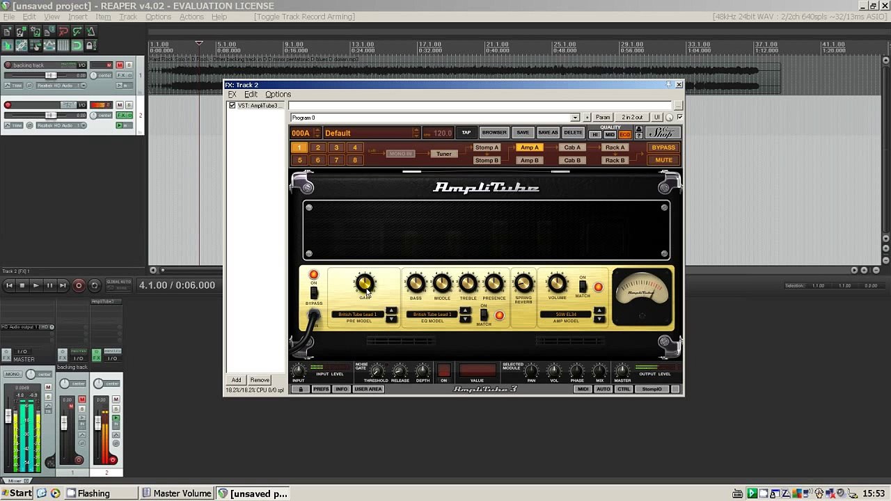Screen dimensions: 891x501
Task: Click the BROWSER button in AmpliTube
Action: pos(494,133)
